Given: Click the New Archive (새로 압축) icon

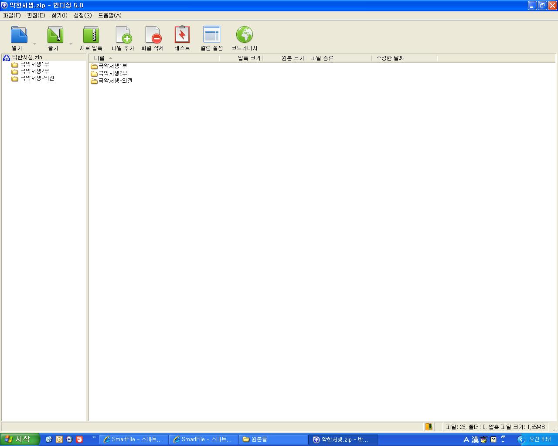Looking at the screenshot, I should (x=91, y=35).
